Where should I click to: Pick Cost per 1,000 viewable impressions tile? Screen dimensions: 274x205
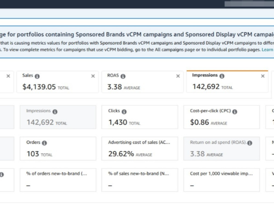(222, 180)
